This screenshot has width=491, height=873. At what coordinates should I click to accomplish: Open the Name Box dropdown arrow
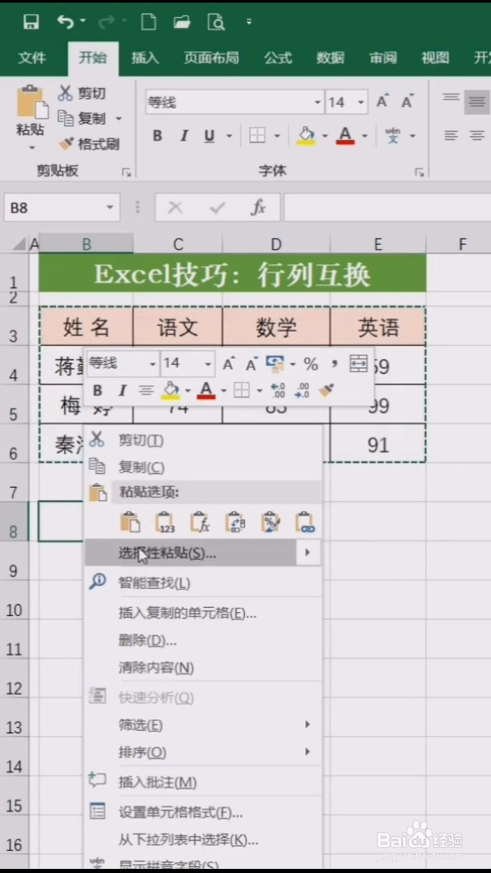click(x=109, y=208)
